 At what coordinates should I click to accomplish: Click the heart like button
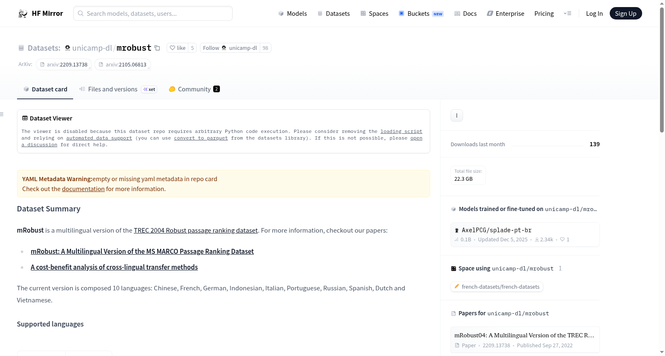click(x=177, y=48)
